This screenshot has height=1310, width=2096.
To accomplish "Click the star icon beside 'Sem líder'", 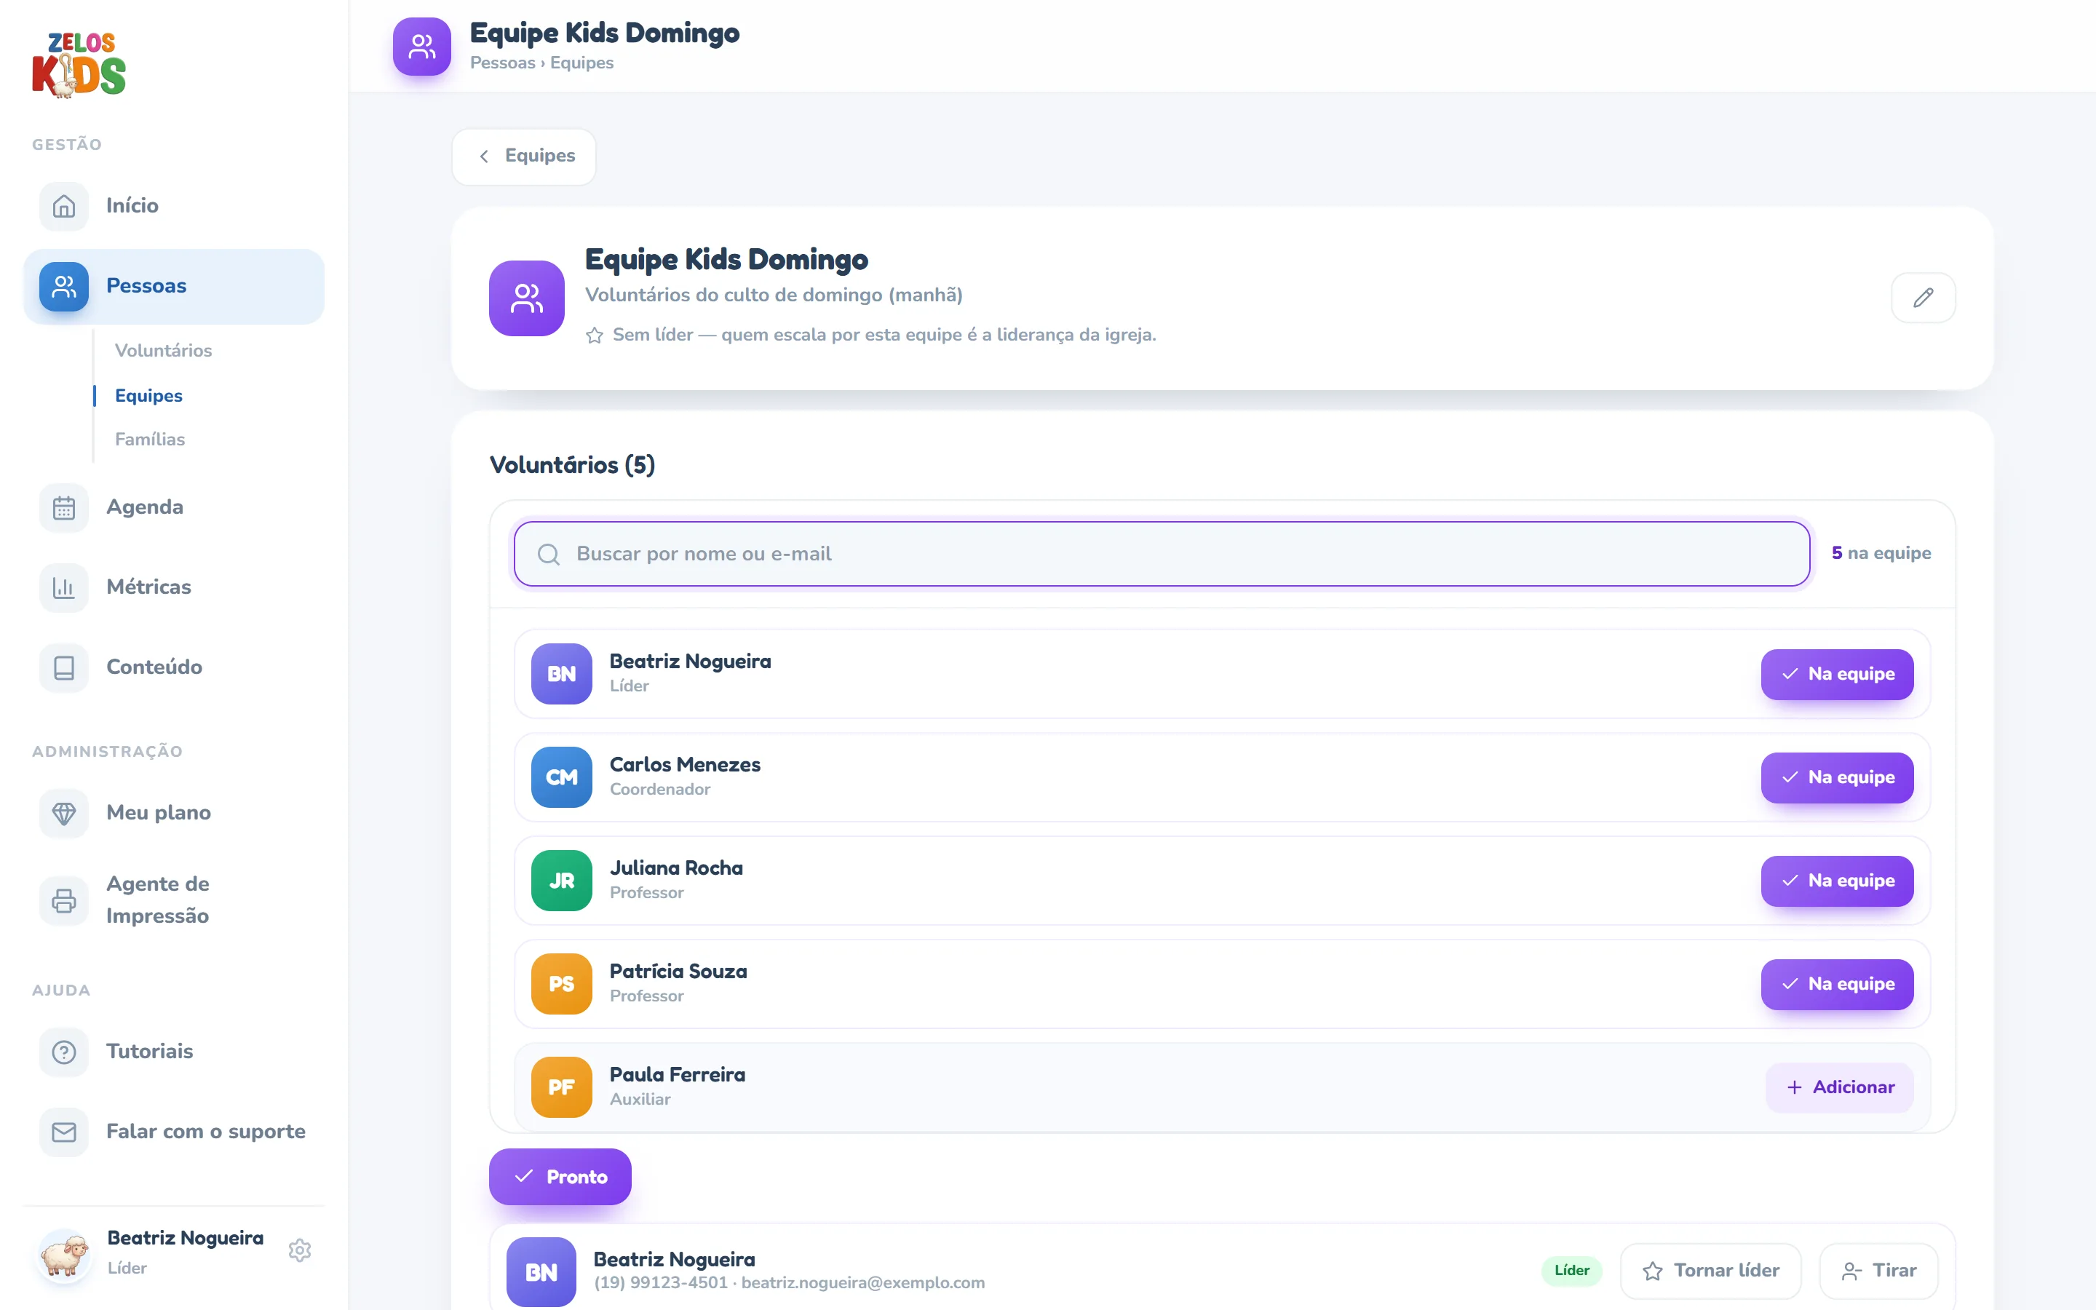I will pyautogui.click(x=594, y=336).
